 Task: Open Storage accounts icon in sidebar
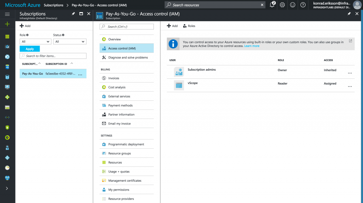(x=7, y=107)
